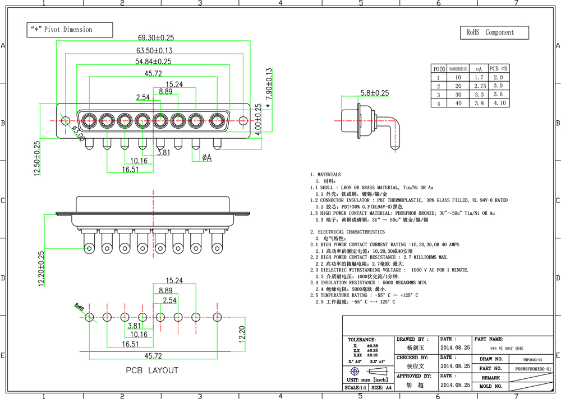Image resolution: width=561 pixels, height=399 pixels.
Task: Click the draw number YMP3603-01 cell
Action: pyautogui.click(x=532, y=360)
